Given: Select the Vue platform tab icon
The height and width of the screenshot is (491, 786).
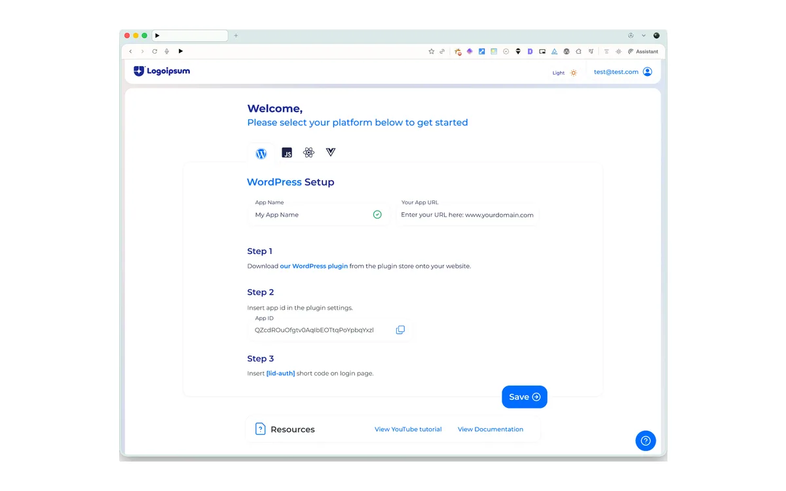Looking at the screenshot, I should [x=331, y=152].
